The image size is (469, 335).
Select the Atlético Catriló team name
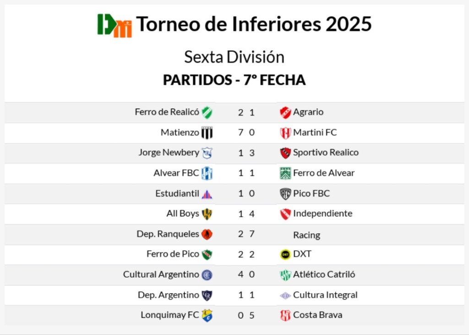click(x=324, y=275)
